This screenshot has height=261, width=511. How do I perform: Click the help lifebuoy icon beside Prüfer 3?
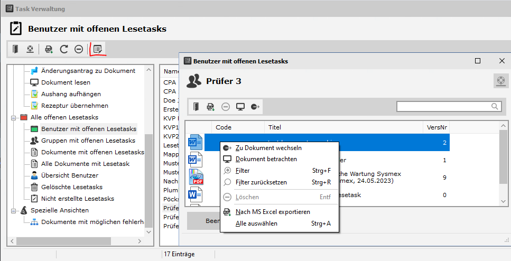coord(500,81)
